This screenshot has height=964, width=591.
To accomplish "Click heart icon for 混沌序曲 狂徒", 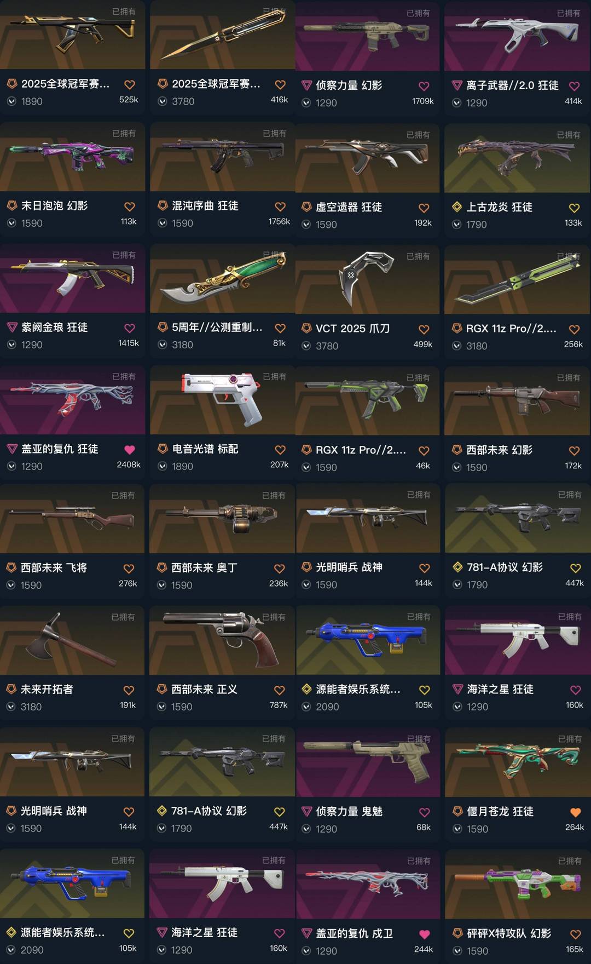I will coord(280,206).
